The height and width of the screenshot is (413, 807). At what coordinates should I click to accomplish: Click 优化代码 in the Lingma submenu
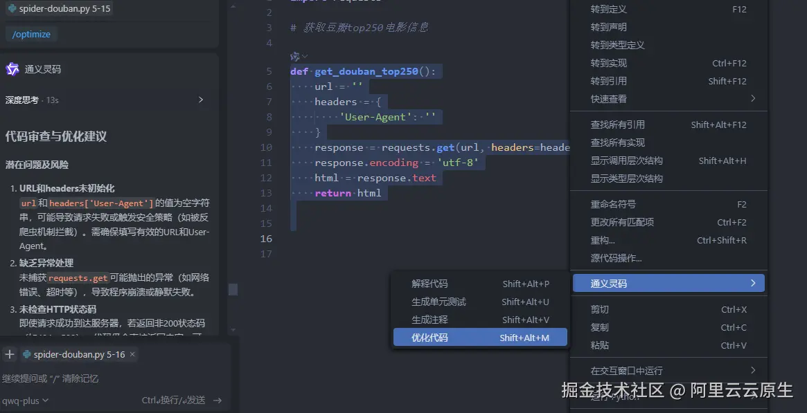click(x=480, y=338)
